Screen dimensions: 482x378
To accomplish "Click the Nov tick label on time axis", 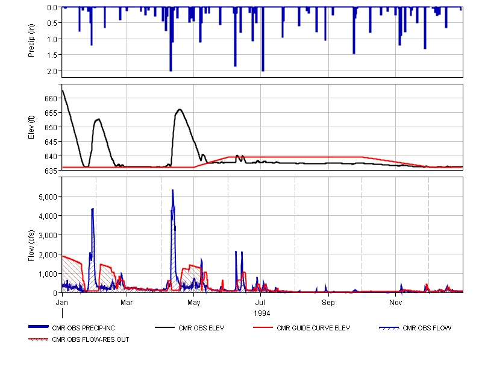I will click(x=395, y=301).
